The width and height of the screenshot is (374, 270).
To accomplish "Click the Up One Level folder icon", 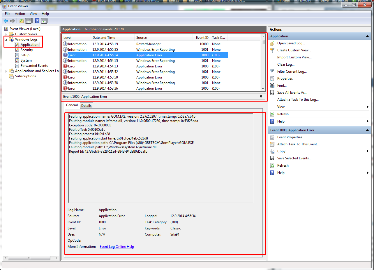I will [22, 21].
